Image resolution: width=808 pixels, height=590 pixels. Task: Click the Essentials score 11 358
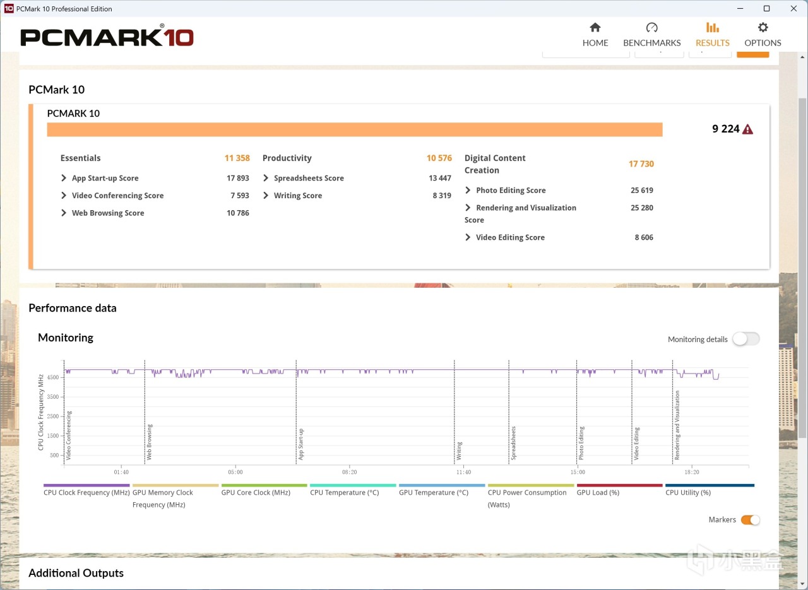coord(237,158)
